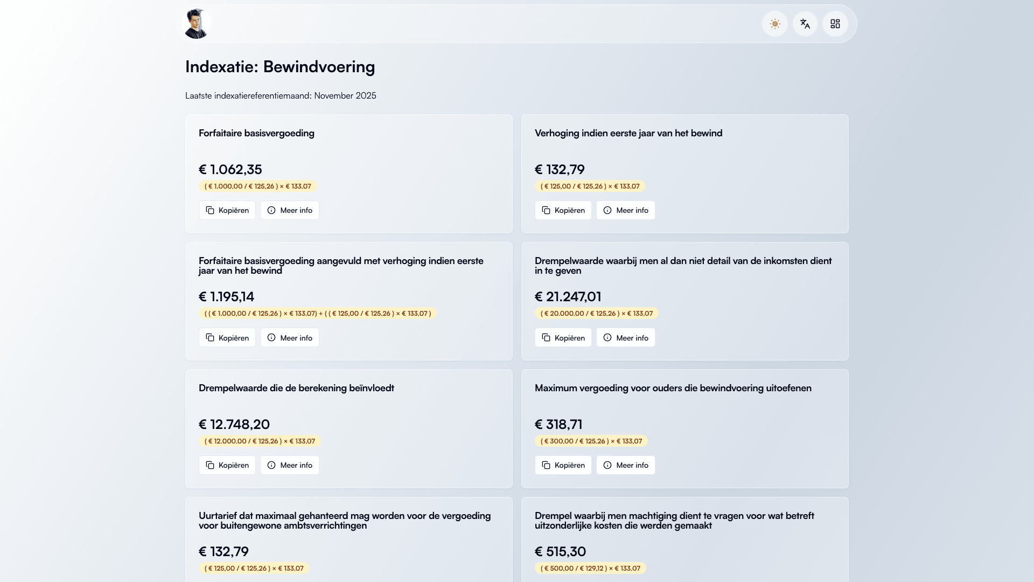Click the user avatar picture
Screen dimensions: 1034x582
196,24
